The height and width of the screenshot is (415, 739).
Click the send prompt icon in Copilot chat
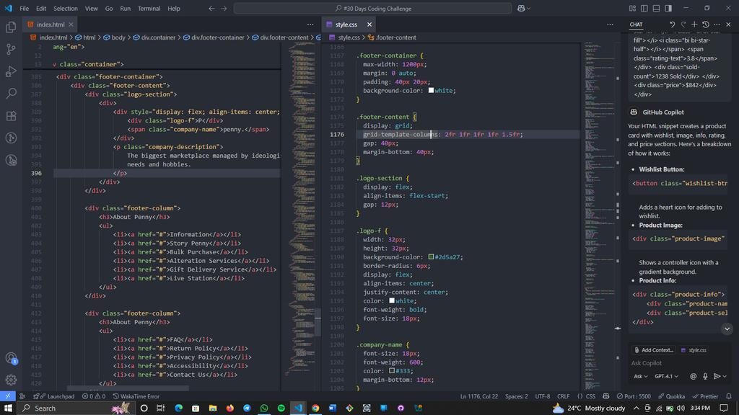tap(717, 375)
